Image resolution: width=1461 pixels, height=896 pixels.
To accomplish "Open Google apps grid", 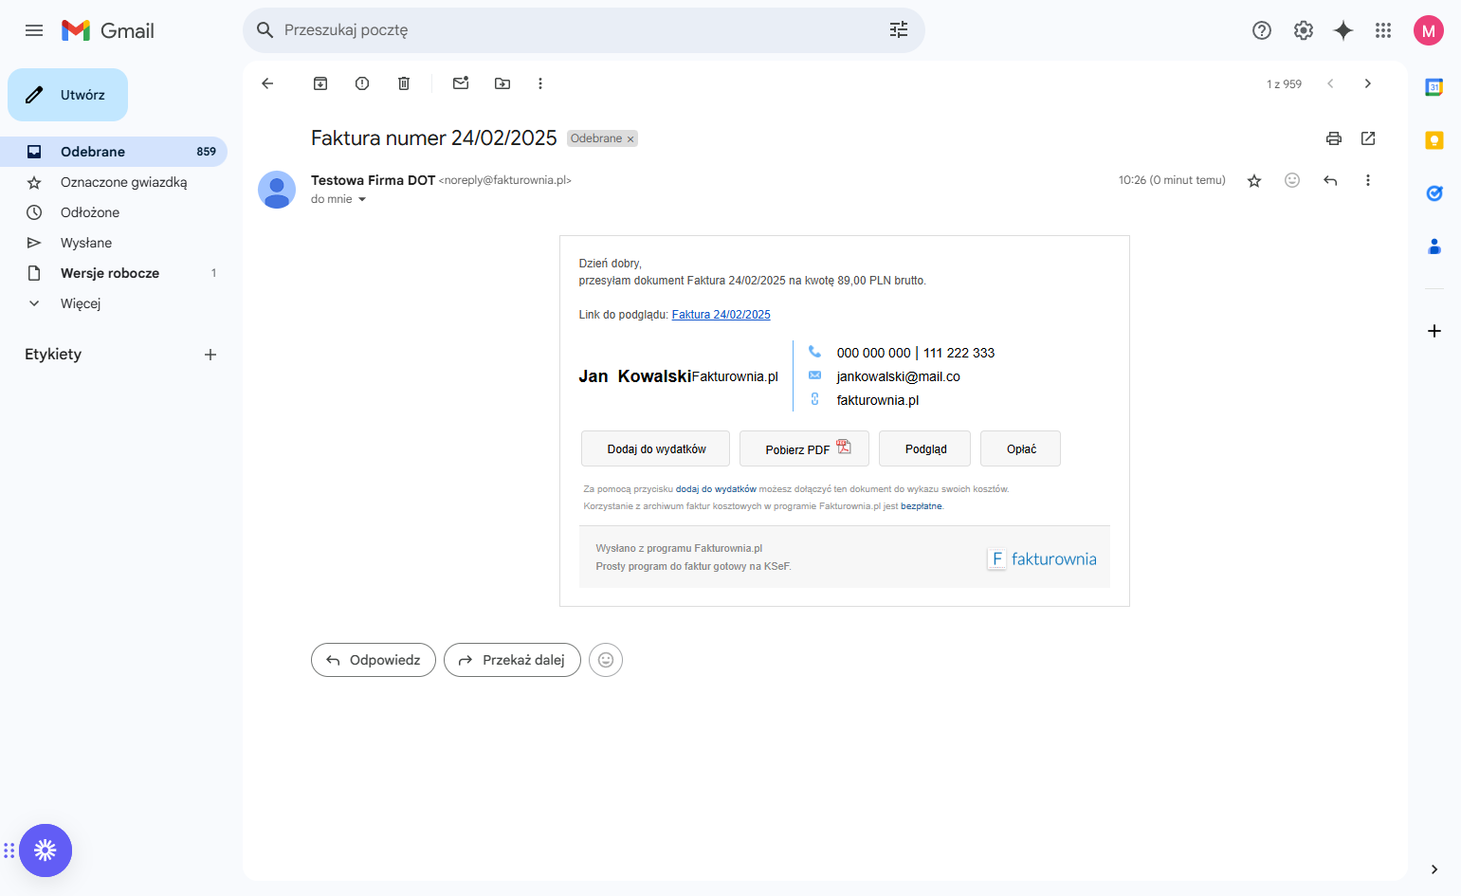I will (1383, 30).
